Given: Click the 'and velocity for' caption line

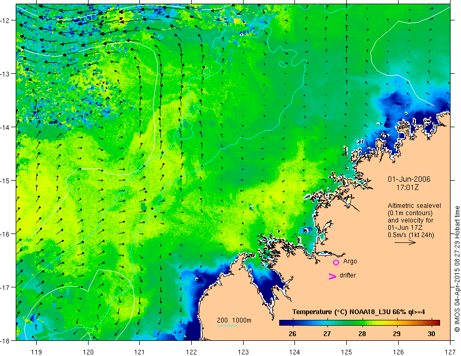Looking at the screenshot, I should click(x=410, y=220).
